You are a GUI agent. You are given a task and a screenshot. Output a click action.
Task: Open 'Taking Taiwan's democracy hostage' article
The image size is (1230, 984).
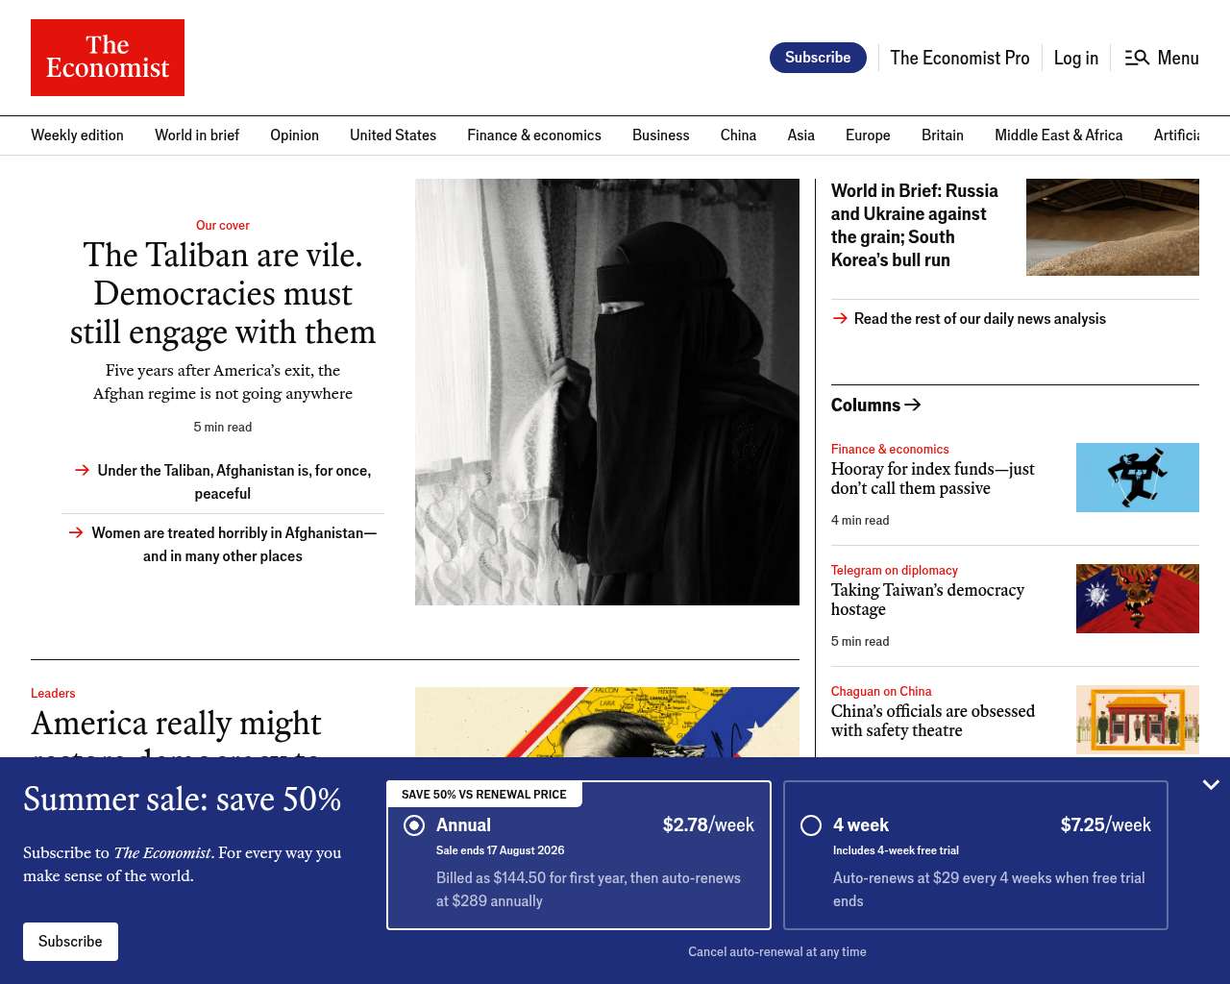928,600
